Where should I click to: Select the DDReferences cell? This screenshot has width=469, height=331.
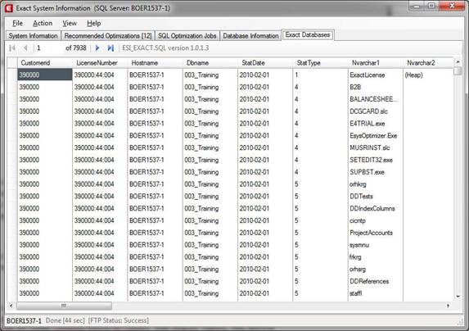(375, 281)
